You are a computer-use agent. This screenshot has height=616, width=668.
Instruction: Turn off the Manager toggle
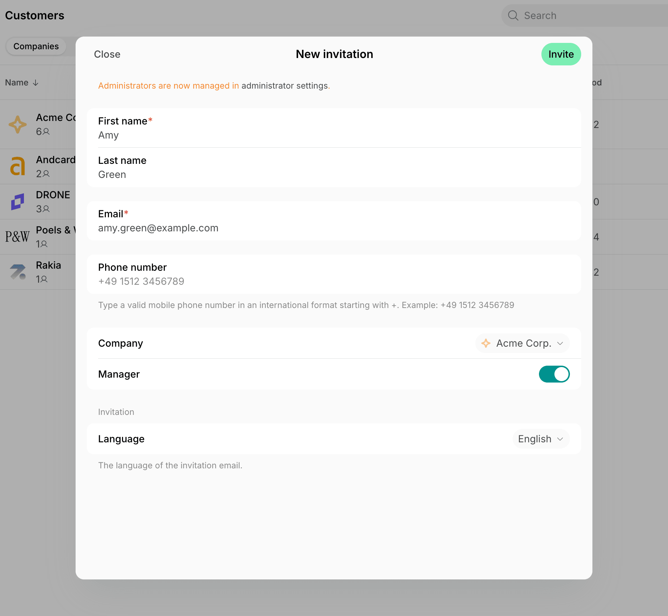(554, 374)
